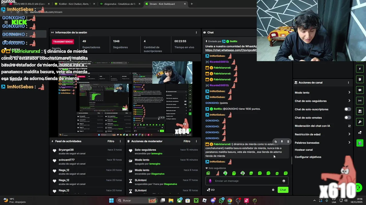Pin the hovered Fabriciururxd chat message

282,142
